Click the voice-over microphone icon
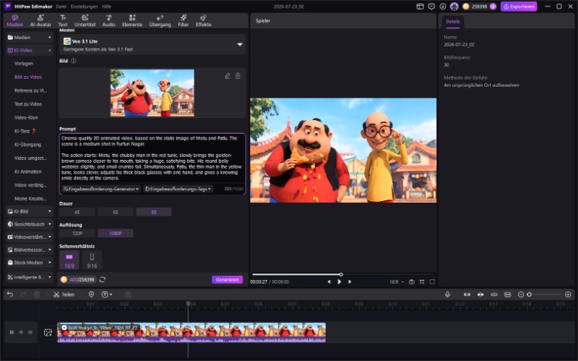 (447, 294)
